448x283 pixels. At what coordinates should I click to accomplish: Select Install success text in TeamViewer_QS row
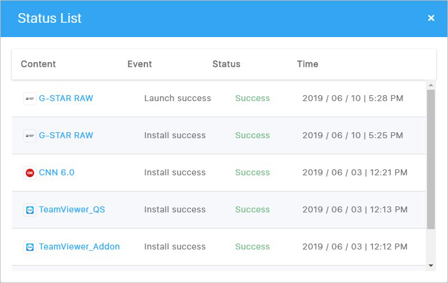tap(175, 209)
